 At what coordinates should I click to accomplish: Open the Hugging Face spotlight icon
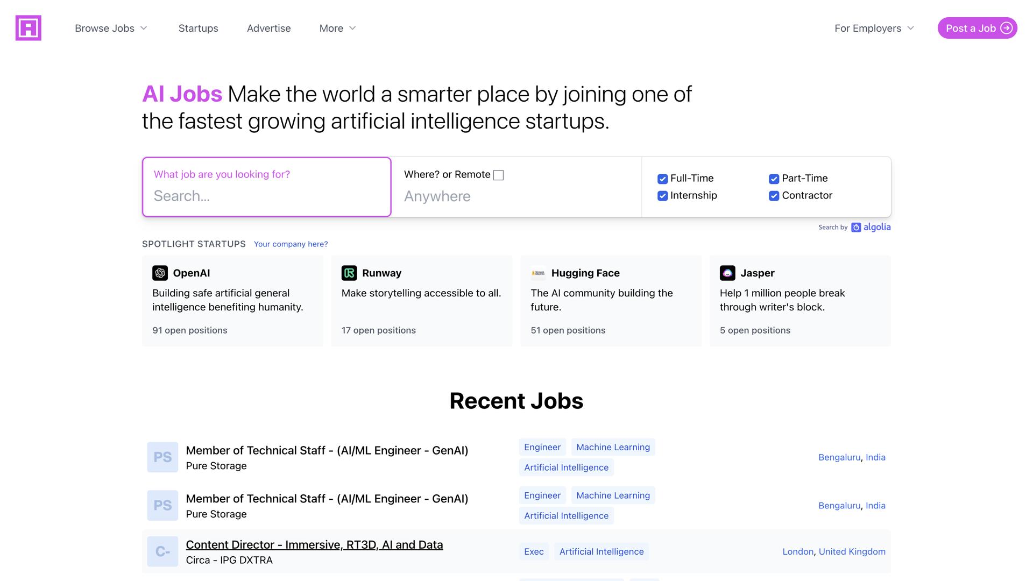click(x=539, y=273)
